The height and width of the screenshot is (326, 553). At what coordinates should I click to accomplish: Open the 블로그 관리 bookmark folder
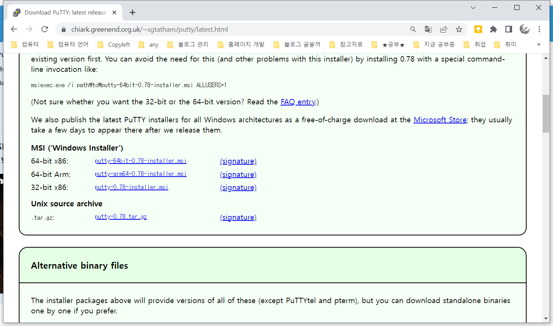188,45
